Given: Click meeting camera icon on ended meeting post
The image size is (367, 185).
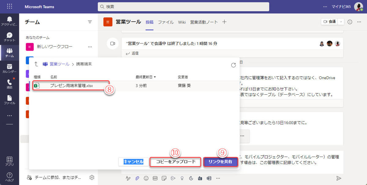Looking at the screenshot, I should (112, 44).
